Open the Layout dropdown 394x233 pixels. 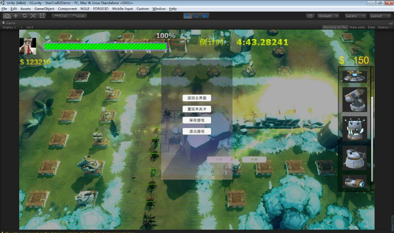[380, 16]
